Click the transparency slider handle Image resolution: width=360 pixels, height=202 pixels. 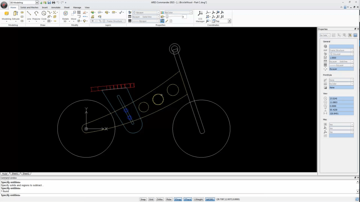167,17
